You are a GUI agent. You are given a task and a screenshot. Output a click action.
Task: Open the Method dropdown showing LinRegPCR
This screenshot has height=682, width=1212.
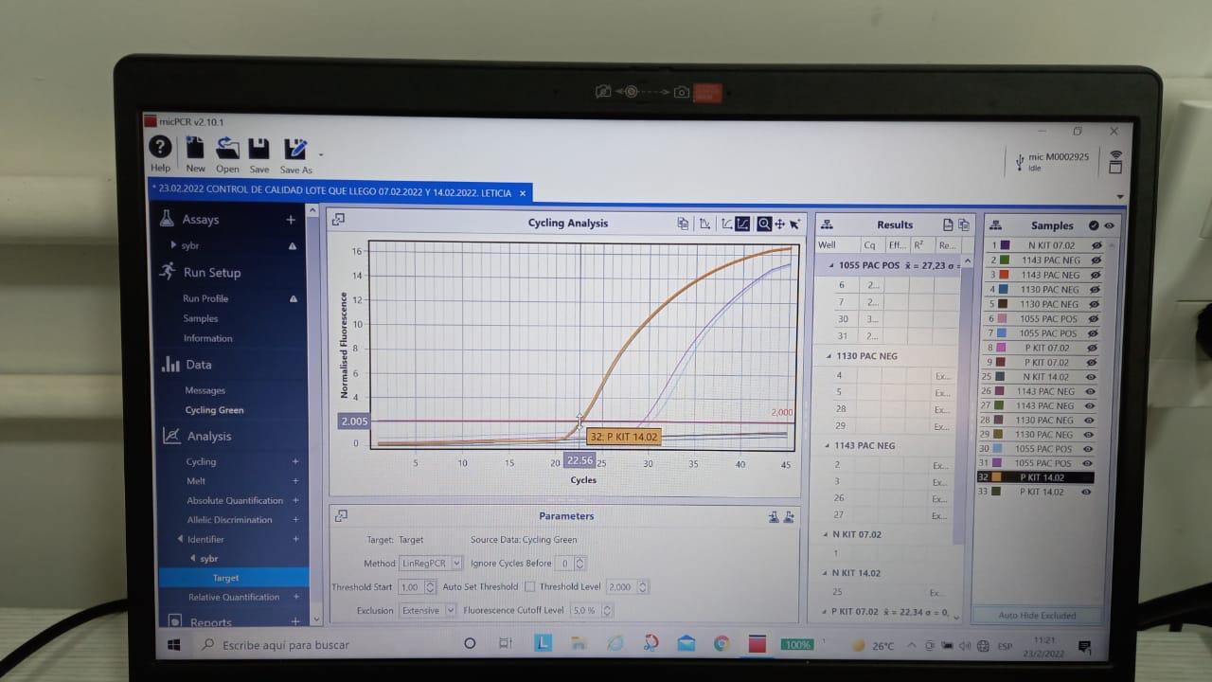431,564
